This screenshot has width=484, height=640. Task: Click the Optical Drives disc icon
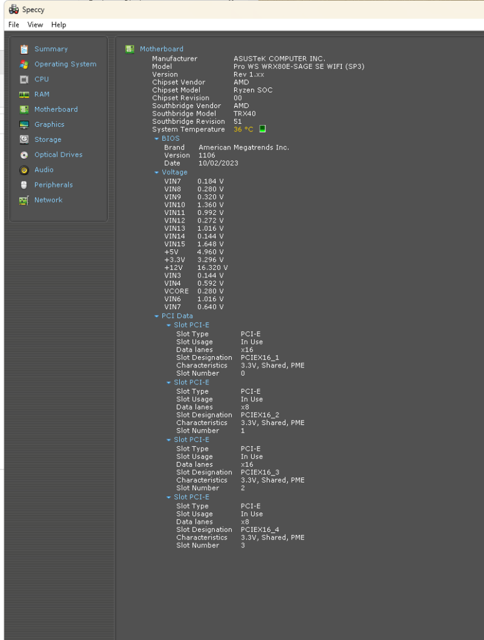point(24,155)
